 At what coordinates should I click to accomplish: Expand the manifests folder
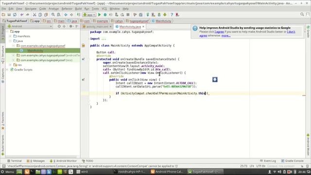pos(10,36)
